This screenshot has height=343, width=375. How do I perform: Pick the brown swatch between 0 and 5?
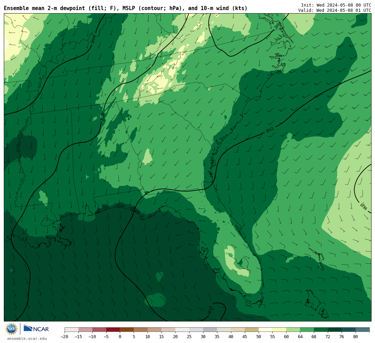click(x=127, y=330)
